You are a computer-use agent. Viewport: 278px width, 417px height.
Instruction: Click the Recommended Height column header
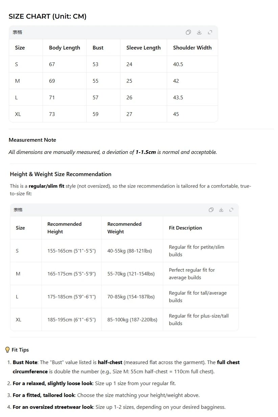coord(71,228)
